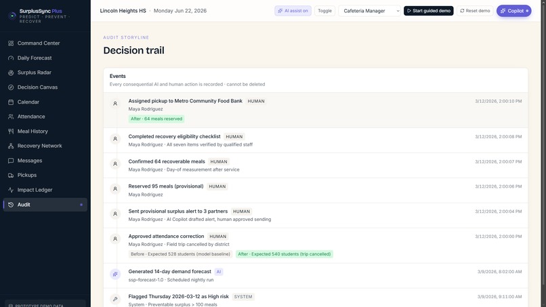546x307 pixels.
Task: Click the Messages chat bubble icon
Action: coord(11,161)
